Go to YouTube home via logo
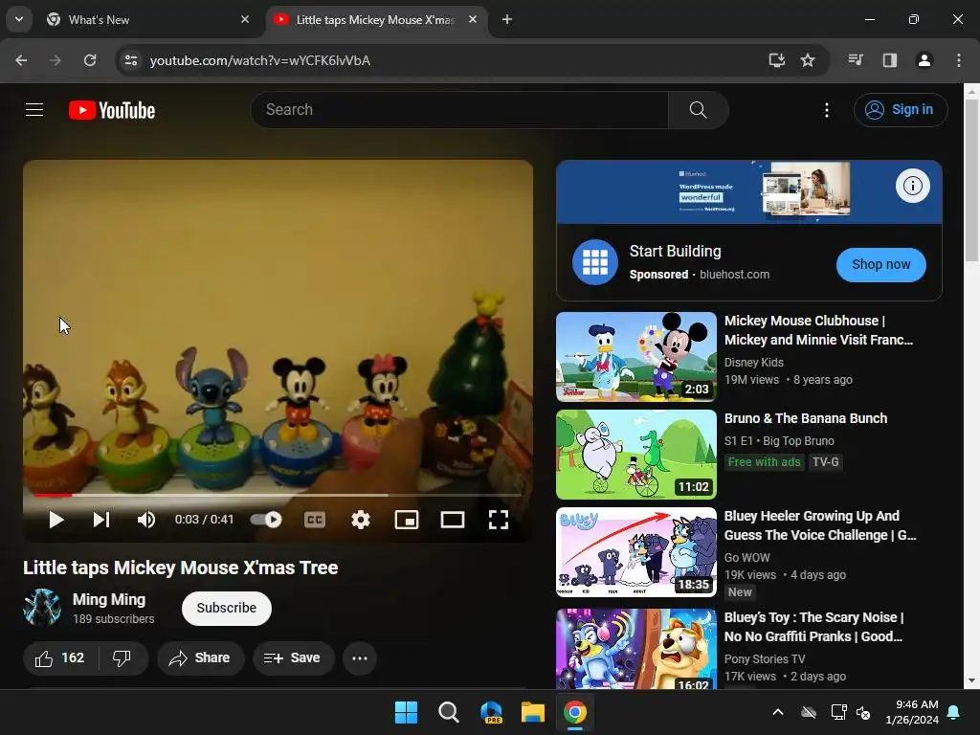Viewport: 980px width, 735px height. [112, 110]
